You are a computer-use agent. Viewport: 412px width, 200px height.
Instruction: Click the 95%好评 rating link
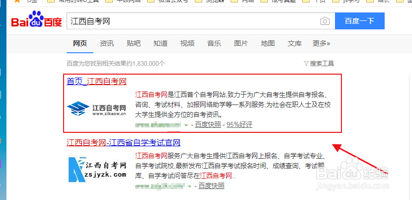[240, 125]
